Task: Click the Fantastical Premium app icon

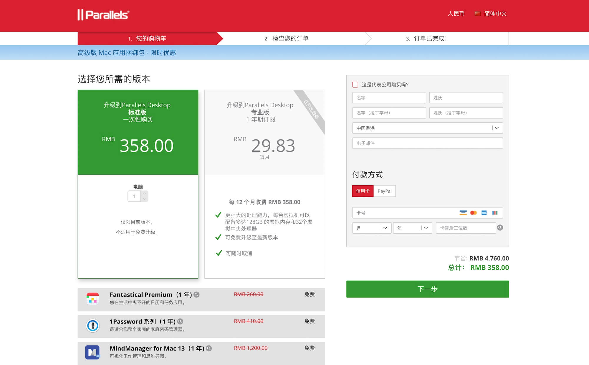Action: [x=92, y=299]
